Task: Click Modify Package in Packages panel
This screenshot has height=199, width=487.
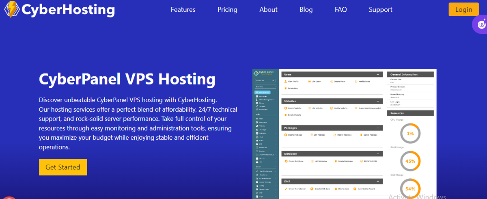Action: (342, 135)
